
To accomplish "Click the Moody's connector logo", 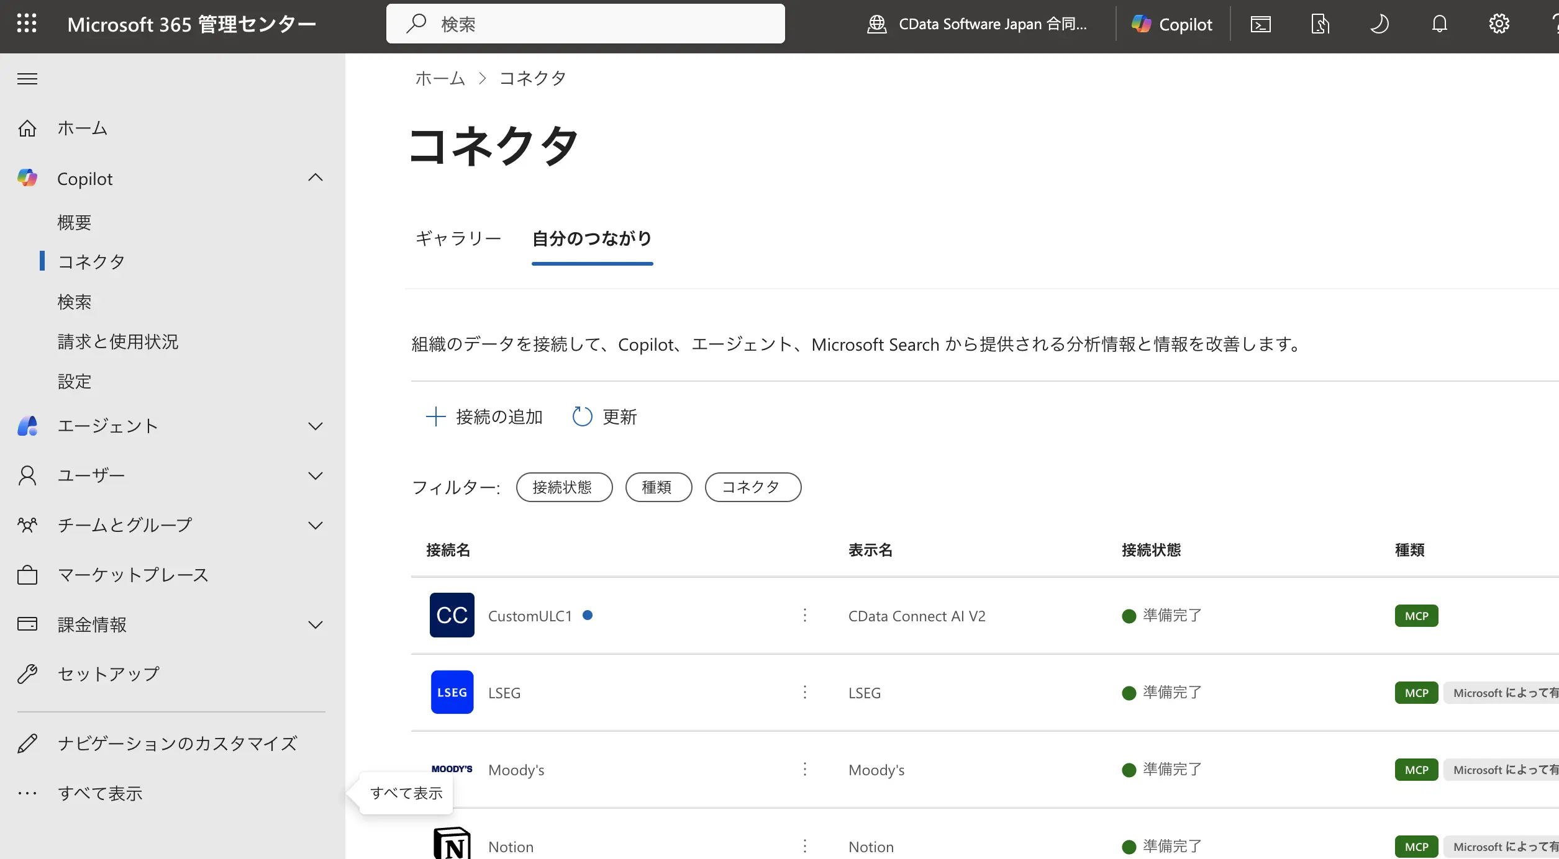I will pos(452,769).
